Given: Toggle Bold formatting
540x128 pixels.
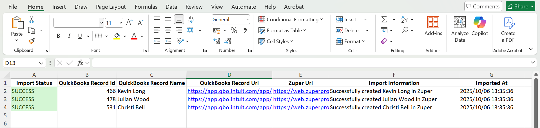Looking at the screenshot, I should 58,36.
